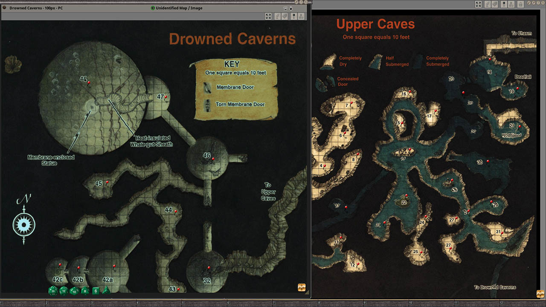Toggle fit-to-window on Drowned Caverns map

268,16
